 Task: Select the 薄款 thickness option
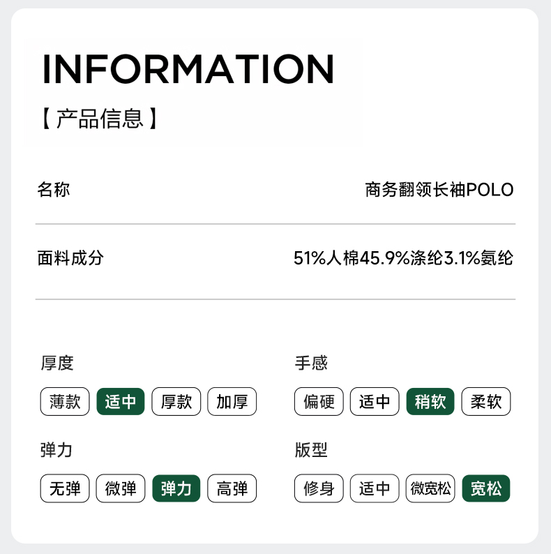tap(65, 402)
